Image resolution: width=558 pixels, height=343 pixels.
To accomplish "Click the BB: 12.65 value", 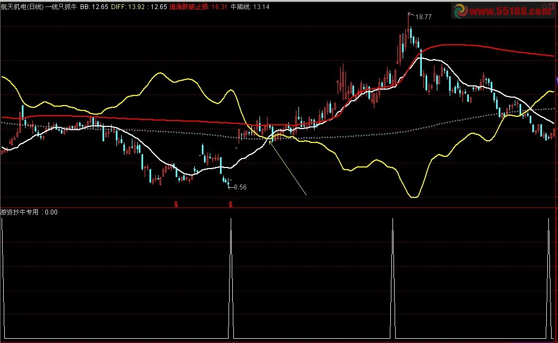I will [94, 7].
